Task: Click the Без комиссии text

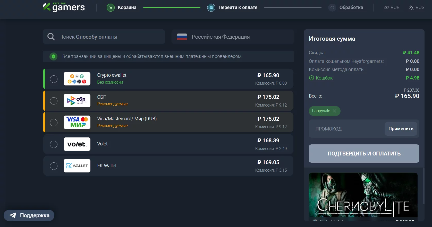Action: point(110,82)
